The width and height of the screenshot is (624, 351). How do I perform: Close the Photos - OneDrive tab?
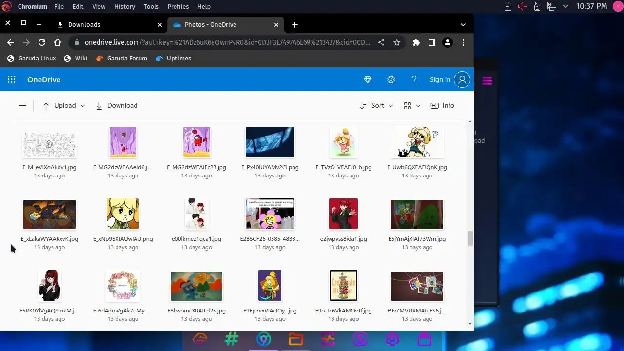(276, 24)
